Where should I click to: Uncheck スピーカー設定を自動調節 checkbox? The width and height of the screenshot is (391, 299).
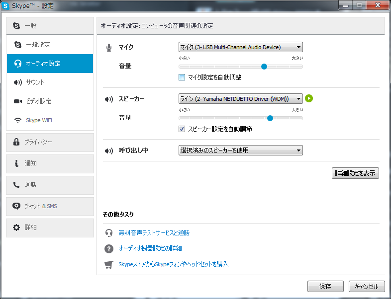[182, 129]
